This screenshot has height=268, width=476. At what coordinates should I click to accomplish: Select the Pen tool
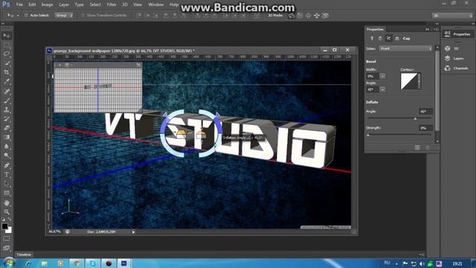7,165
